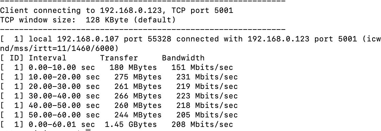Click the Interval column header
This screenshot has height=131, width=381.
tap(47, 58)
